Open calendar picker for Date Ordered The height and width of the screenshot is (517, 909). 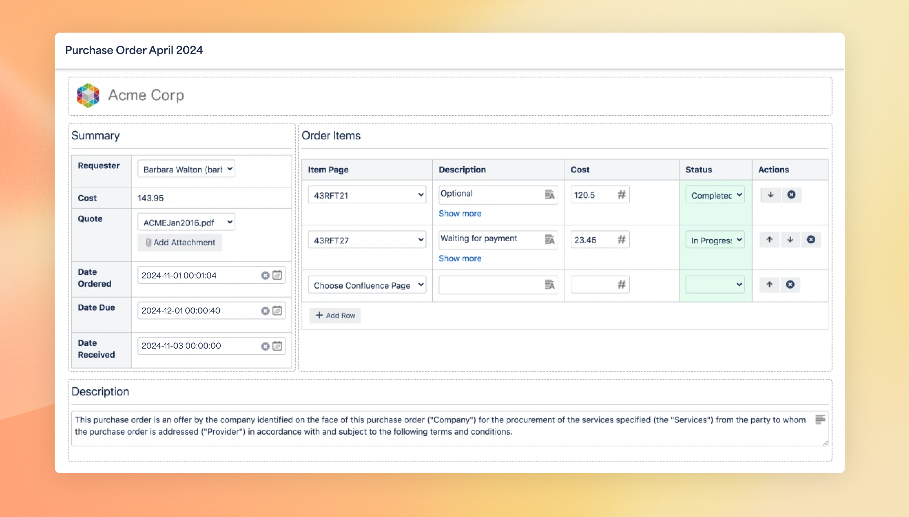[x=277, y=275]
